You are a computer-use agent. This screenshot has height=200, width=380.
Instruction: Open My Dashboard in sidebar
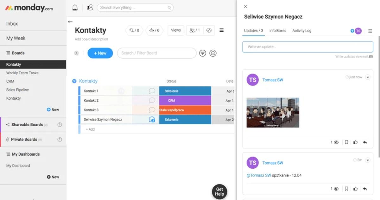click(x=18, y=166)
